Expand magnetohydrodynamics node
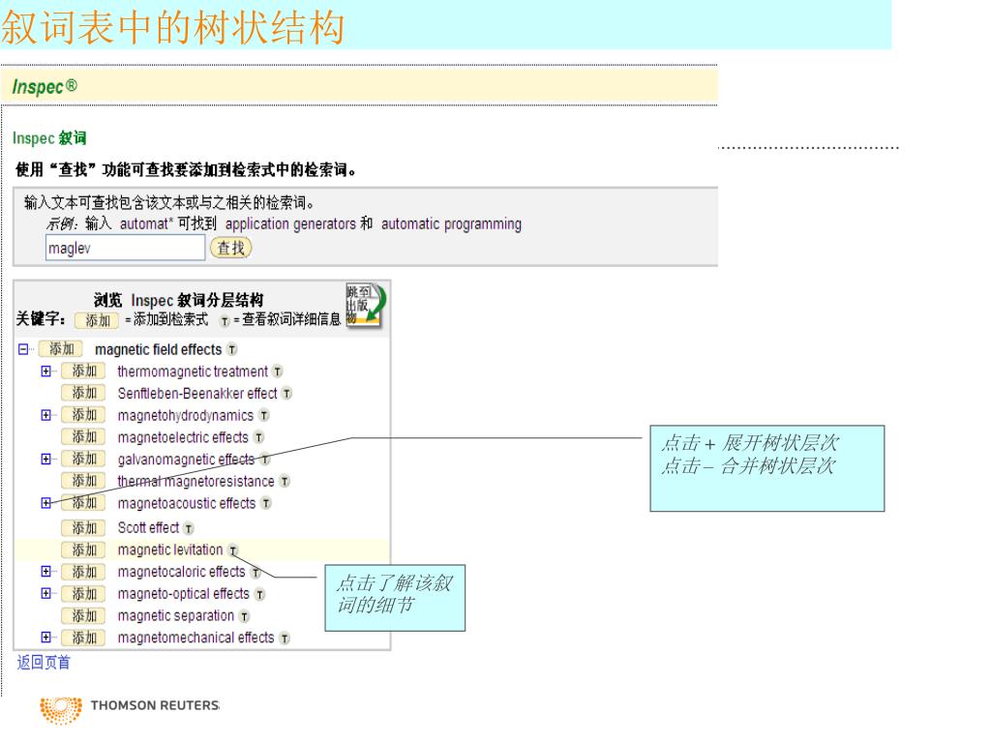This screenshot has height=743, width=991. point(45,415)
